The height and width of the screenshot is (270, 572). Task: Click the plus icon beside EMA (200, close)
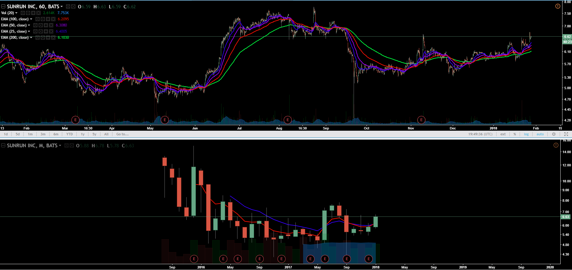click(48, 38)
